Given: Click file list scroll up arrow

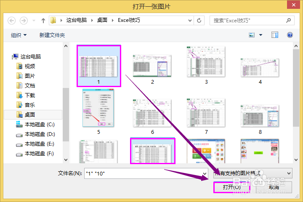Looking at the screenshot, I should [296, 46].
